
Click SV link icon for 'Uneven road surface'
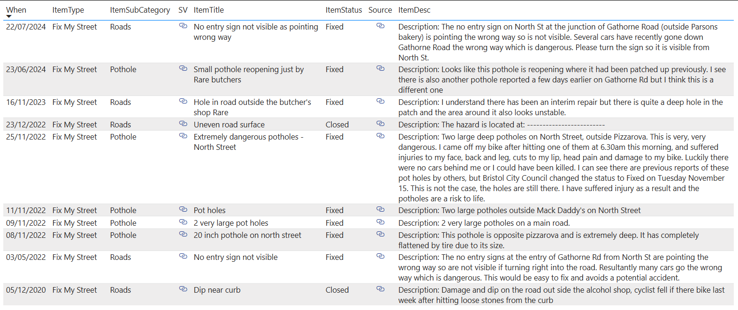(x=183, y=124)
